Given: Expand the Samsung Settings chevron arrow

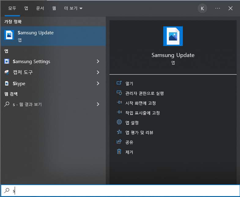Looking at the screenshot, I should click(98, 61).
